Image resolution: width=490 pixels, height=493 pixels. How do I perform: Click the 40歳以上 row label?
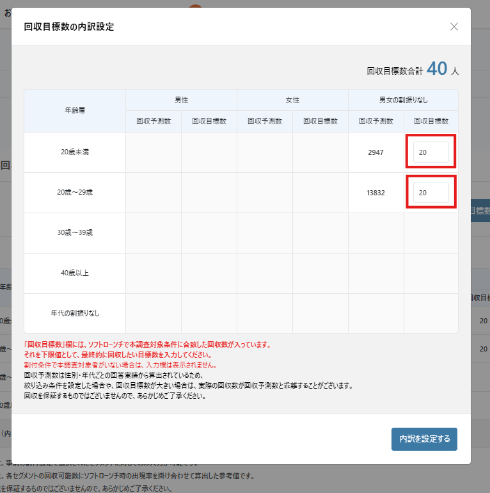point(75,273)
